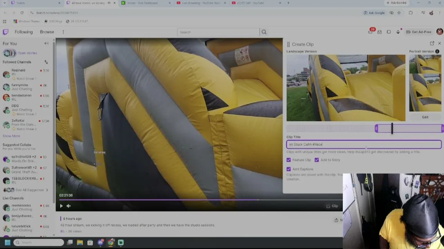Click the Twitch search box
Screen dimensions: 444x249
tap(218, 32)
